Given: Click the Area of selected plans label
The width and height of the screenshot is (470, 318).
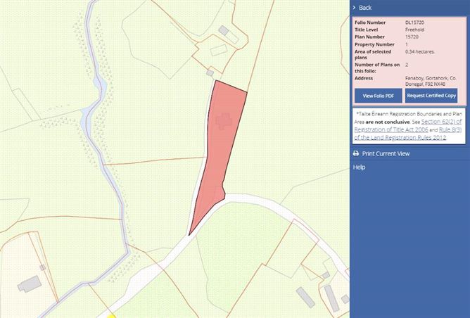Looking at the screenshot, I should [x=373, y=55].
